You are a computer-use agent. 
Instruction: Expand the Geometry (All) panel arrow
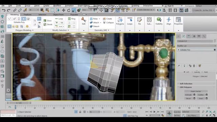(108, 30)
